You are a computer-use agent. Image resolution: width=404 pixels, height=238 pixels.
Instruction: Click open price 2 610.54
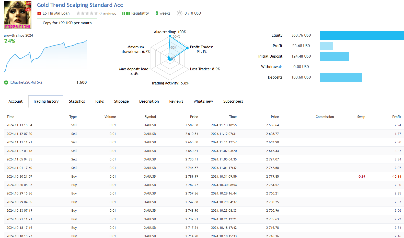[x=192, y=134]
